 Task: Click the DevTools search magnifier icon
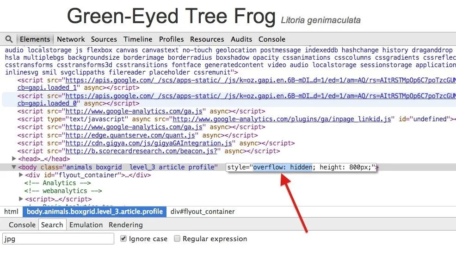tap(9, 39)
